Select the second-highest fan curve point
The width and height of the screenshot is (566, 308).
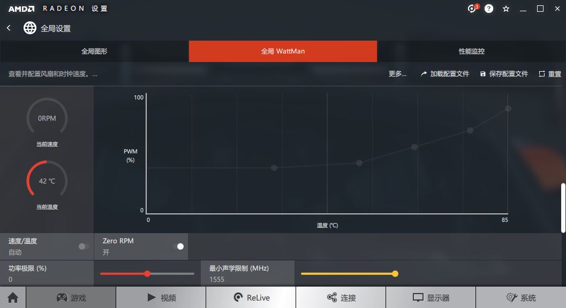point(470,130)
